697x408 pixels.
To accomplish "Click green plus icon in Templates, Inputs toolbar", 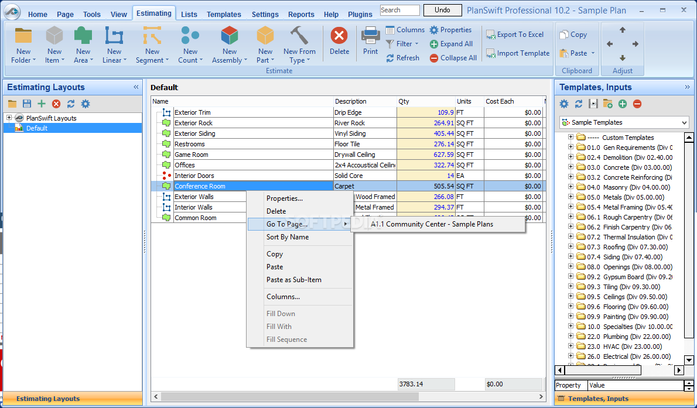I will (622, 104).
